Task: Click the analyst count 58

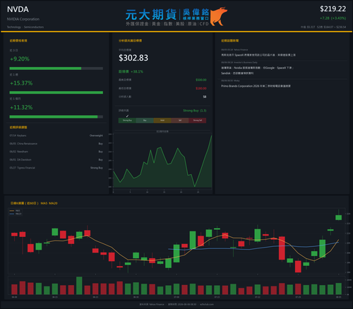Action: (x=205, y=97)
